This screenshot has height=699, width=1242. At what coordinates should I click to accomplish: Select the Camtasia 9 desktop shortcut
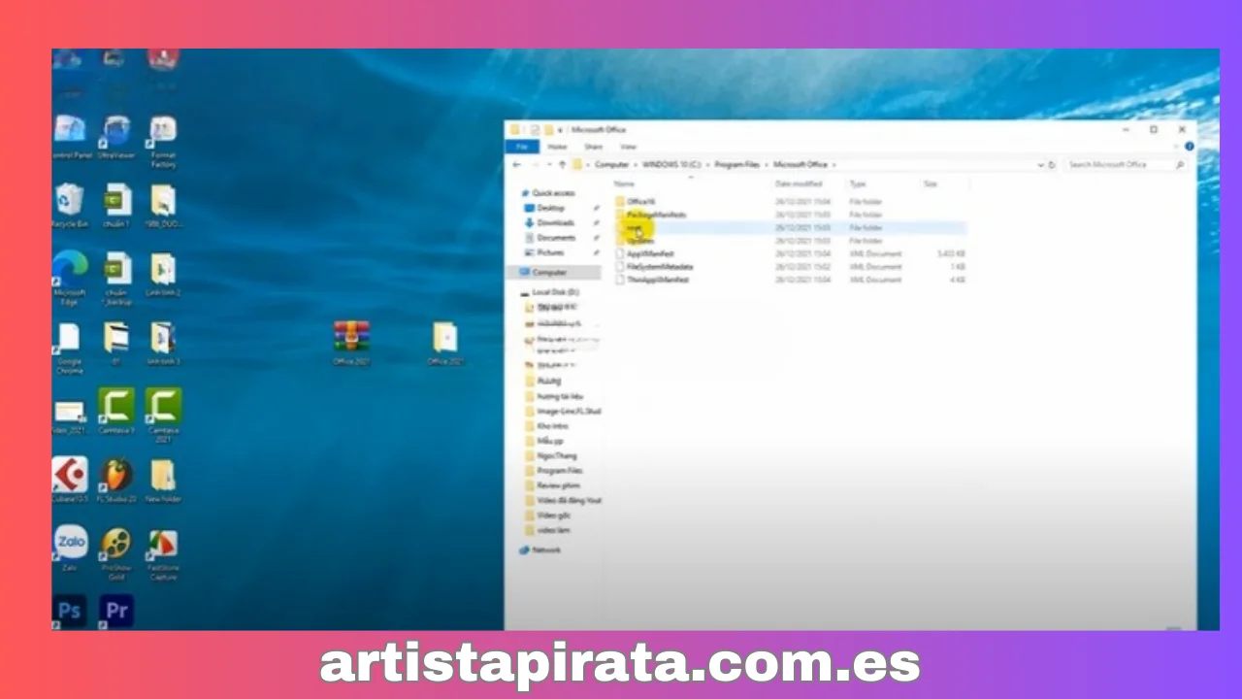pos(116,411)
